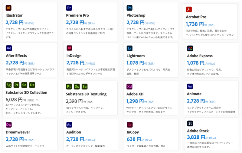Image resolution: width=242 pixels, height=153 pixels.
Task: Click the Lightroom Lr icon
Action: coord(129,48)
